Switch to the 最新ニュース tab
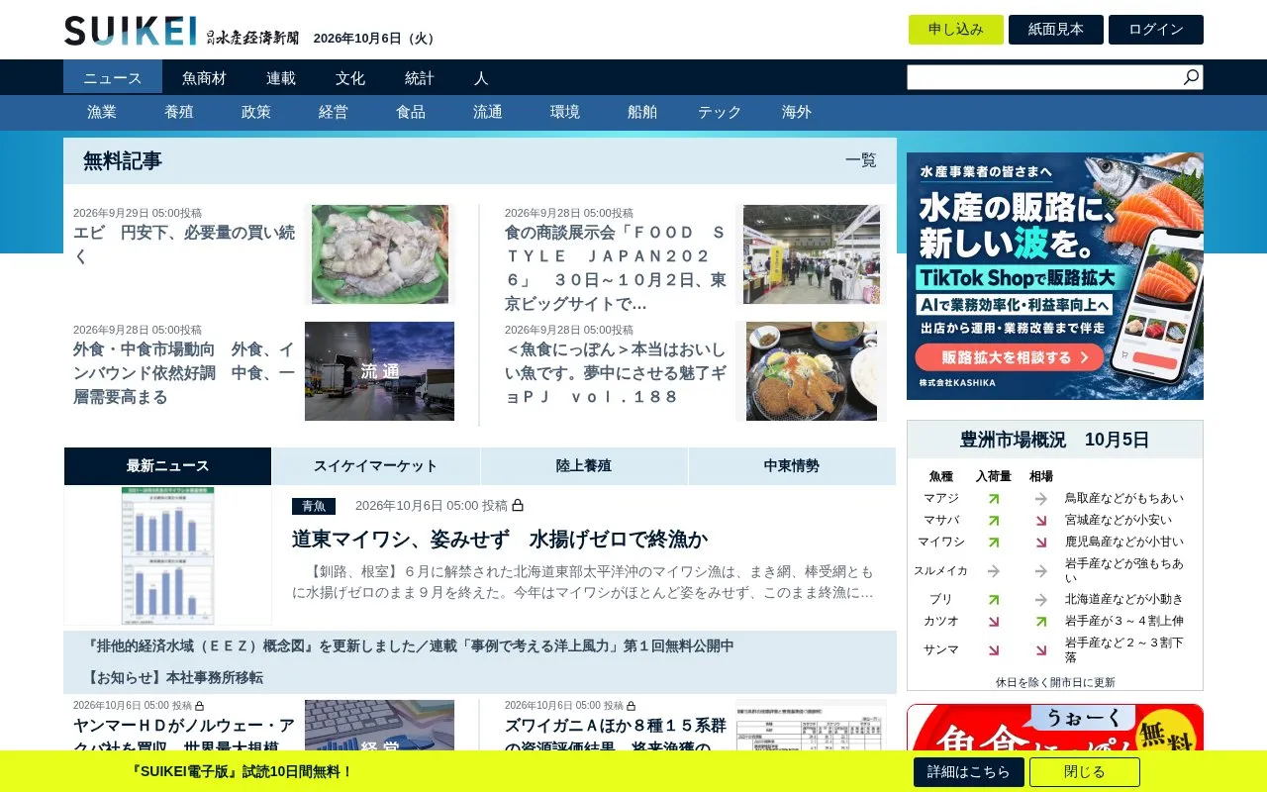This screenshot has width=1267, height=792. [x=168, y=466]
